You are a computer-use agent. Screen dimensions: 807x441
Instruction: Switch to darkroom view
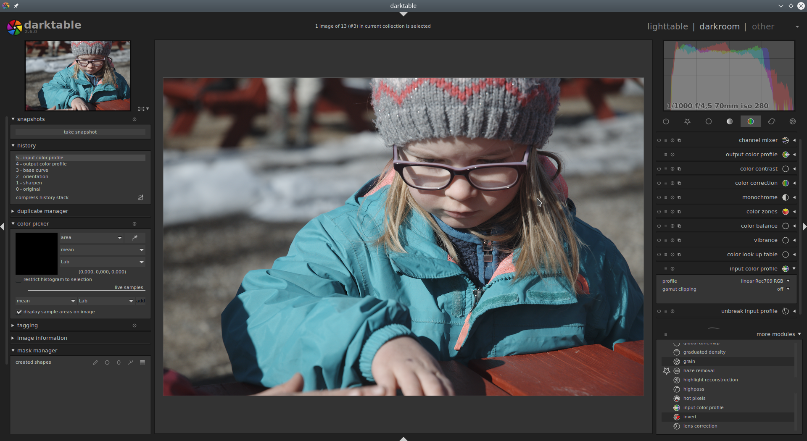[x=719, y=26]
